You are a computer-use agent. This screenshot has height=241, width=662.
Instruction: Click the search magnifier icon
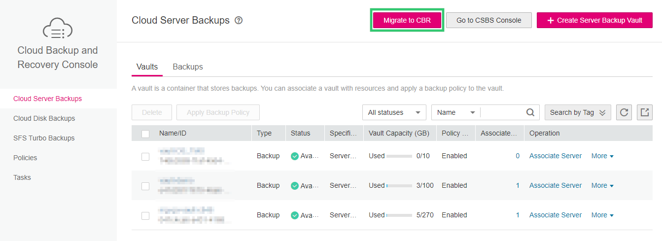(x=530, y=112)
